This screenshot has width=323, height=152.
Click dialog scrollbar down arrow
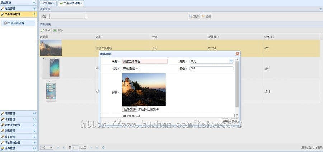[x=237, y=115]
